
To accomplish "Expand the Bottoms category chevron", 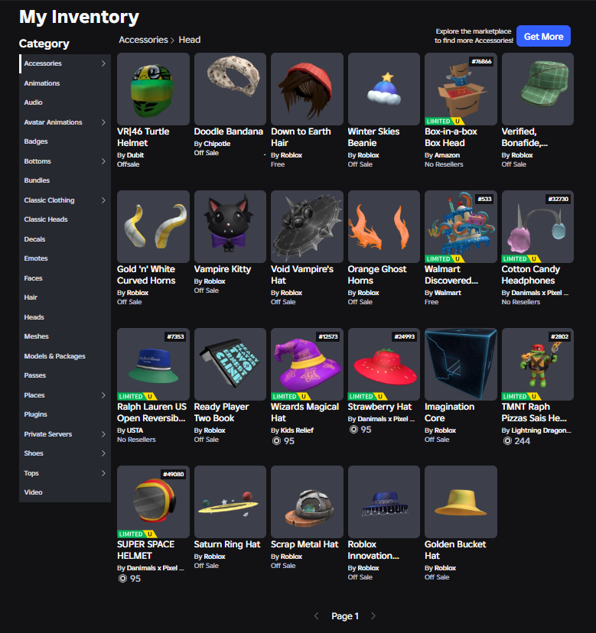I will coord(103,161).
